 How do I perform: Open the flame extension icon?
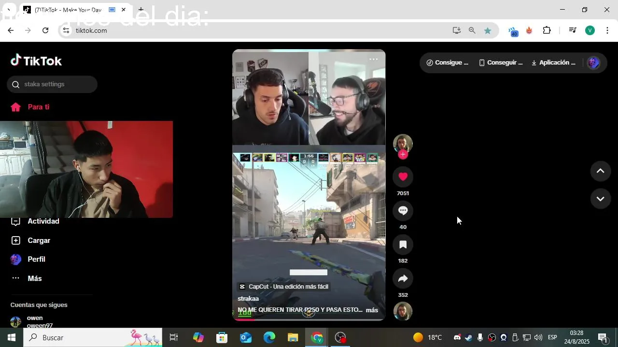[x=529, y=30]
